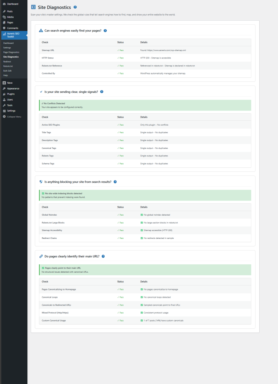Click Schema Tags row label
Viewport: 278px width, 384px height.
pos(48,163)
